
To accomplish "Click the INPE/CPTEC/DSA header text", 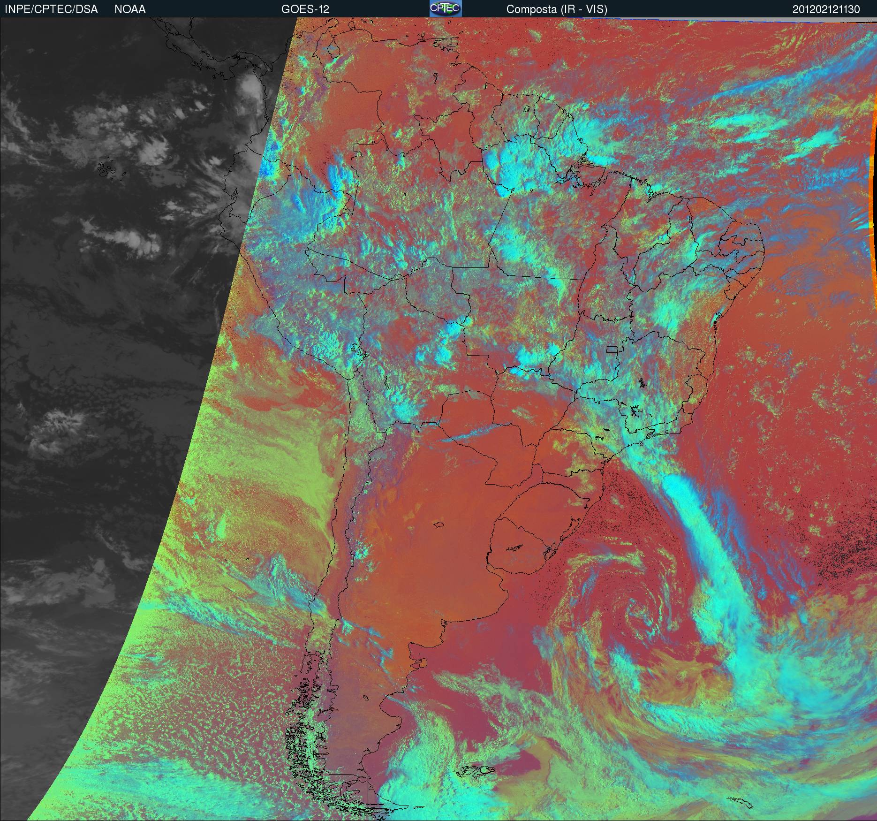I will [51, 9].
